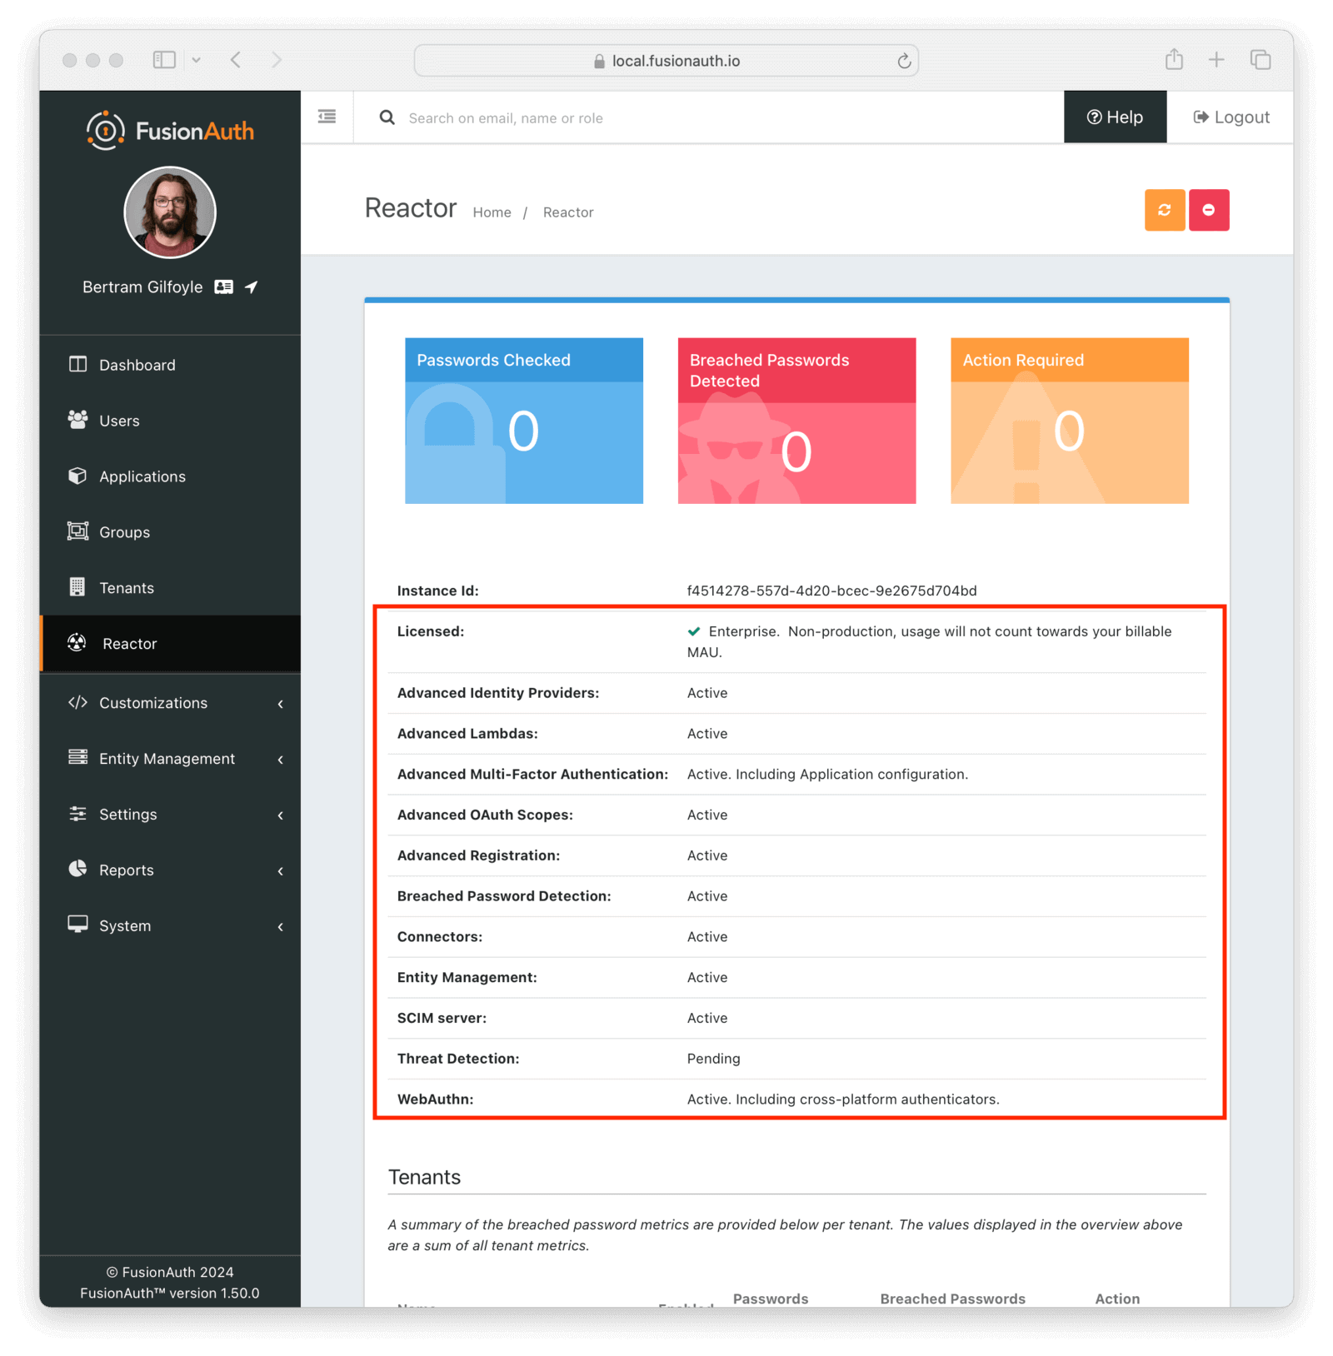
Task: Click the paper plane icon near the username
Action: (251, 287)
